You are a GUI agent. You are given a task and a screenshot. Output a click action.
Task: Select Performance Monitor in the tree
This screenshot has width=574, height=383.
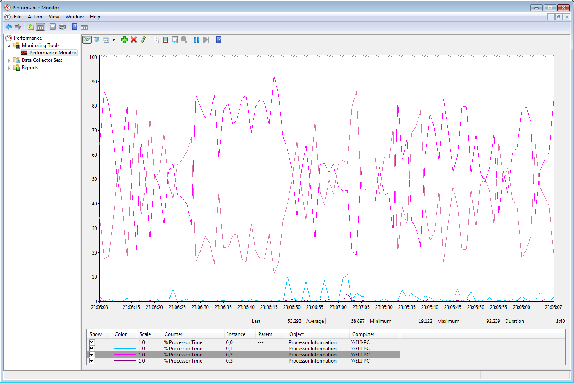(53, 53)
